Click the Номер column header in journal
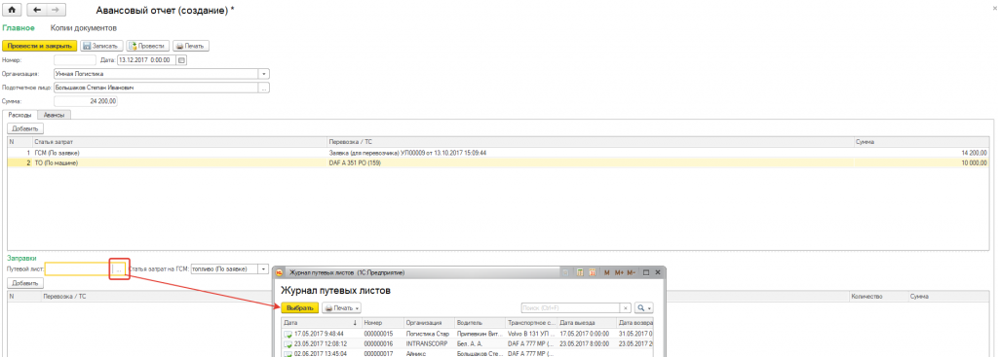Image resolution: width=998 pixels, height=357 pixels. [x=382, y=323]
